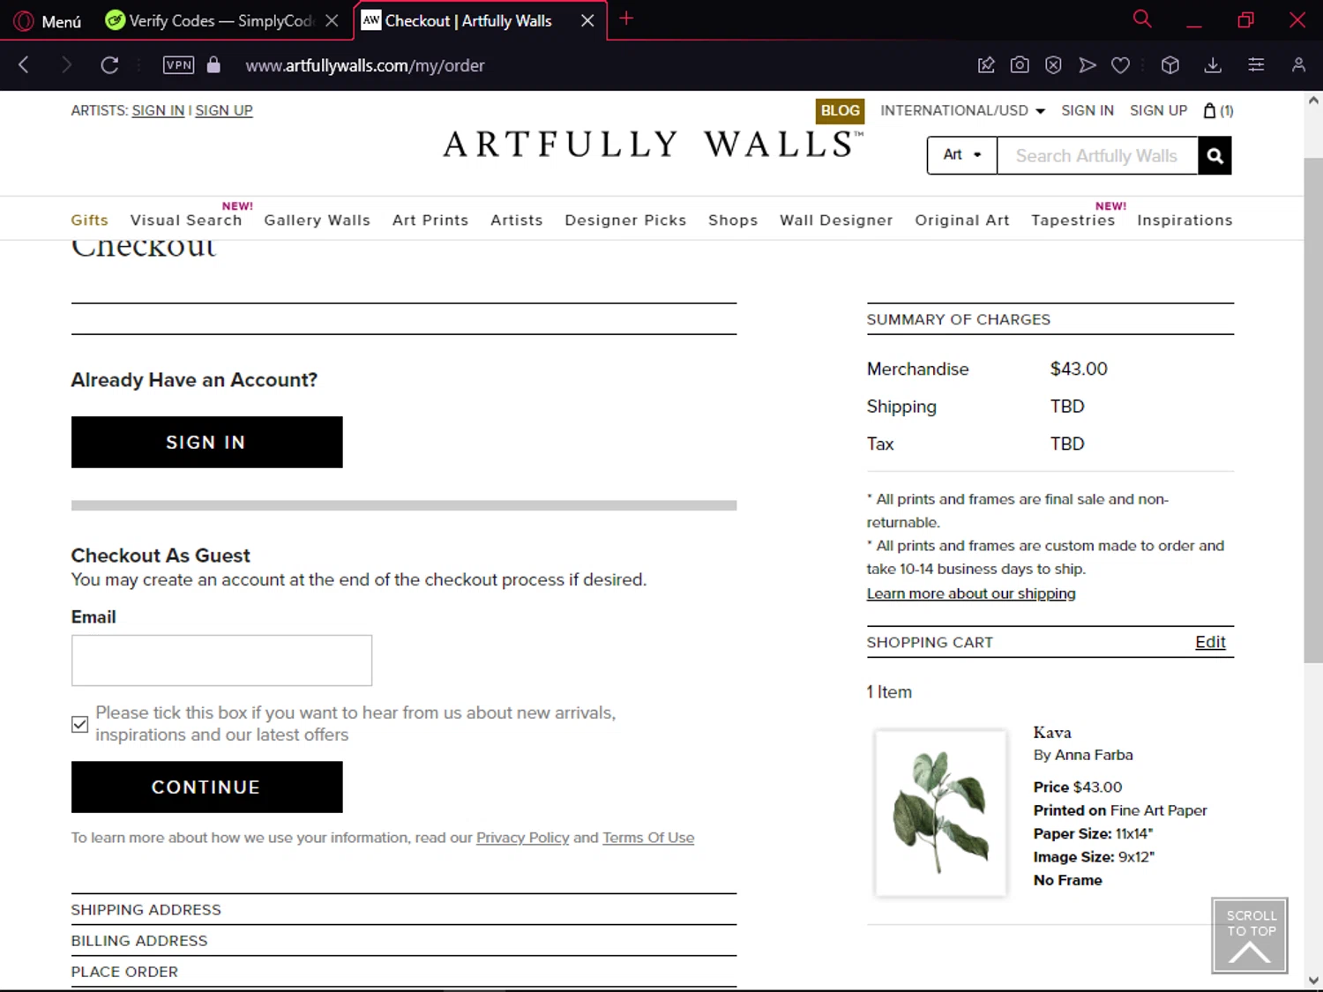Open the Art search category dropdown
Image resolution: width=1323 pixels, height=992 pixels.
961,155
